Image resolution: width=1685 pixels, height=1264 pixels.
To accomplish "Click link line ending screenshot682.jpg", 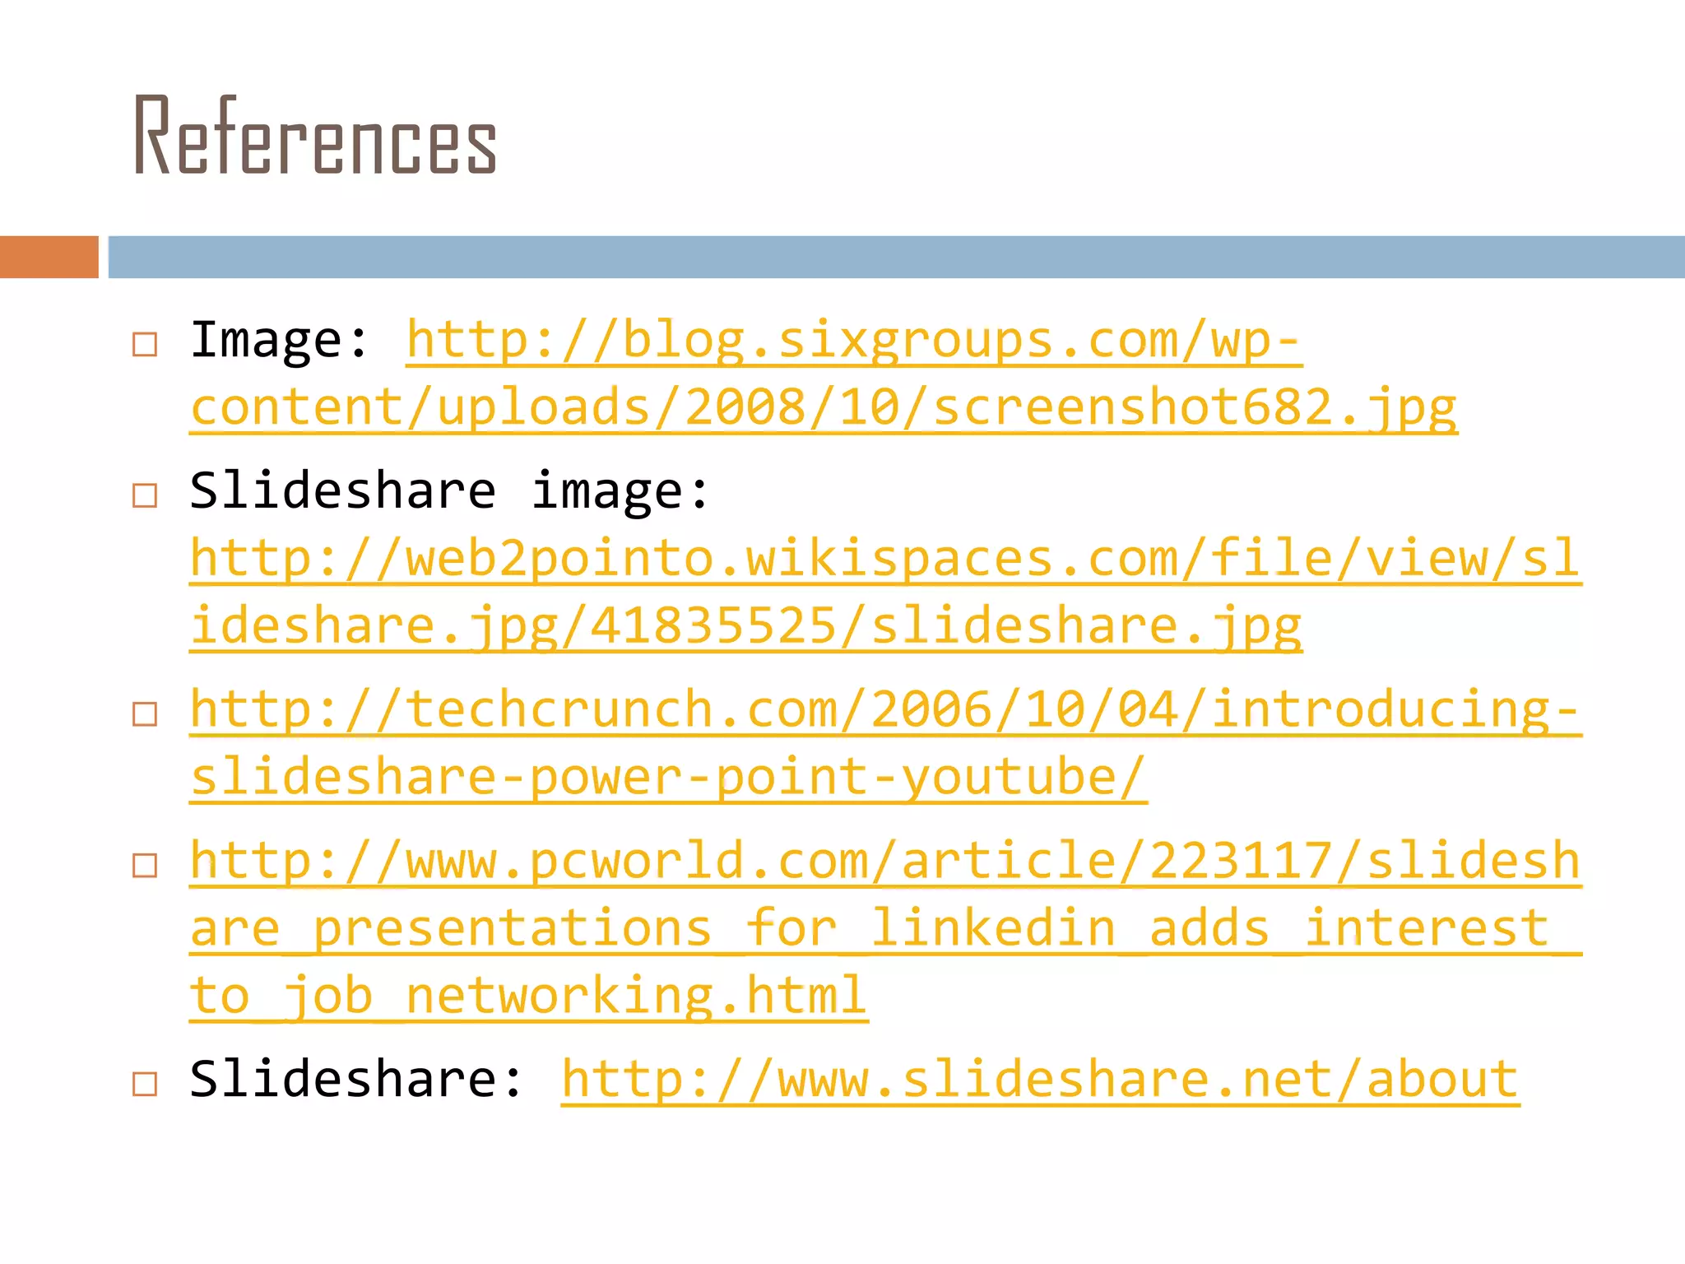I will [823, 408].
